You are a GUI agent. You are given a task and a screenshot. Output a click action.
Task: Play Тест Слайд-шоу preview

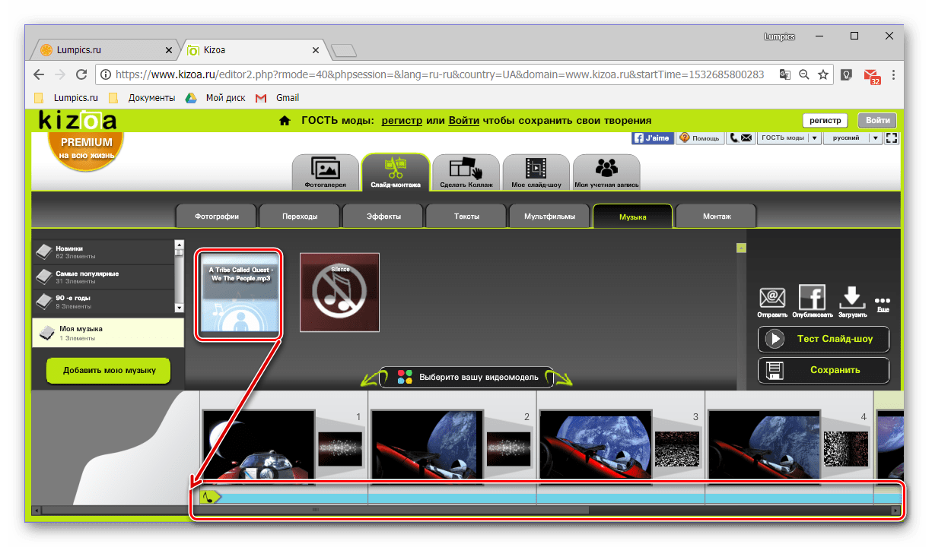823,339
